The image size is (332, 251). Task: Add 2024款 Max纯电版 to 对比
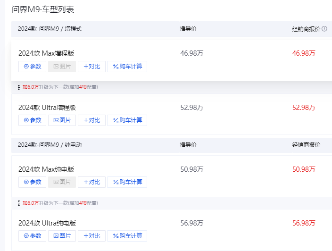coord(91,182)
